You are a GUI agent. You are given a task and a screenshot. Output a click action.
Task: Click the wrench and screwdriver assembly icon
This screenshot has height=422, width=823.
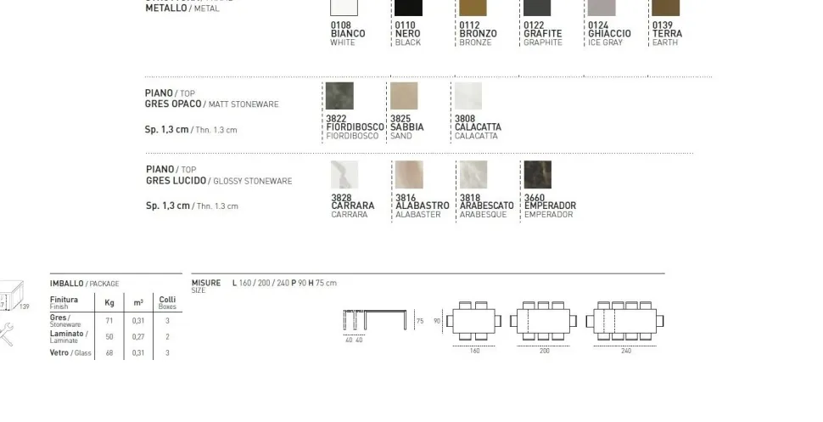click(x=6, y=335)
